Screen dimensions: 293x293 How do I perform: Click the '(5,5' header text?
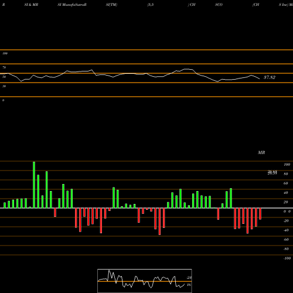[151, 5]
